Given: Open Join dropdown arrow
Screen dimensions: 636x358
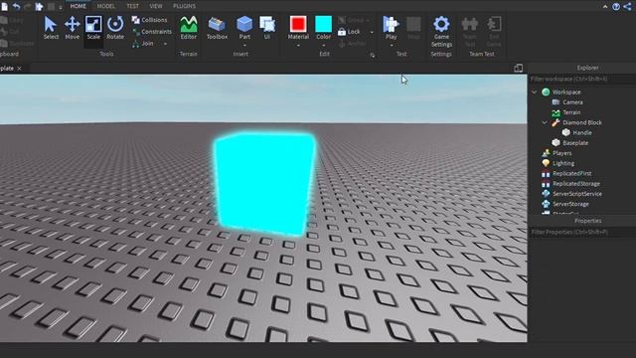Looking at the screenshot, I should tap(165, 44).
